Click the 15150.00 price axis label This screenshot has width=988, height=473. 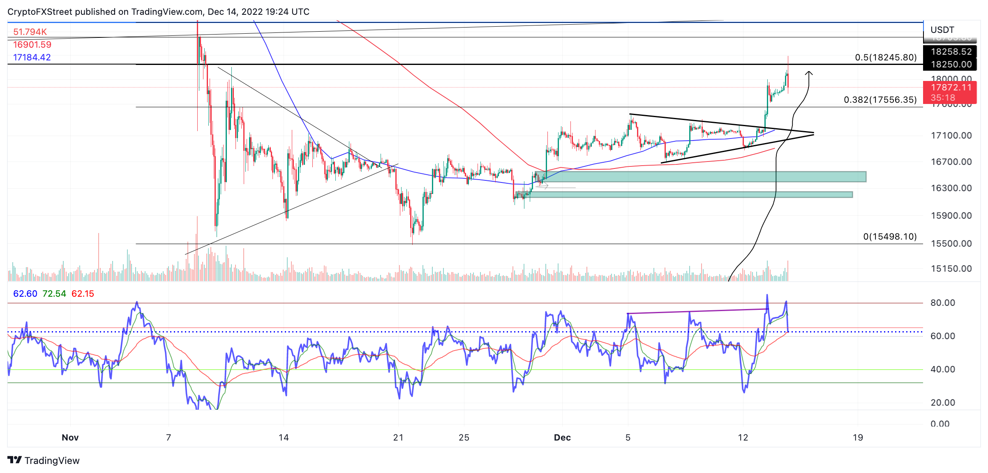click(x=951, y=268)
